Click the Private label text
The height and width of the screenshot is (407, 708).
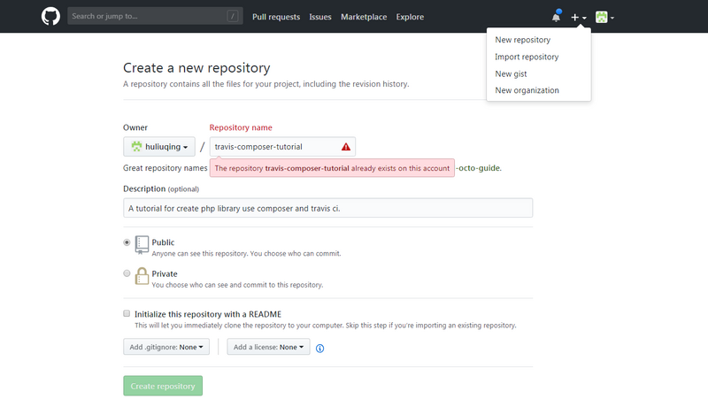[x=165, y=274]
